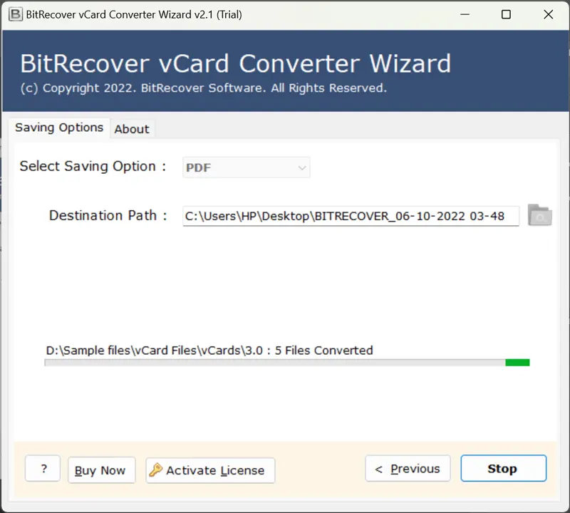Click the Buy Now button
The width and height of the screenshot is (570, 513).
101,470
